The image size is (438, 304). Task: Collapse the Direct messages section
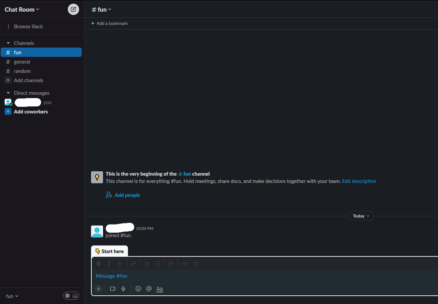click(x=8, y=93)
